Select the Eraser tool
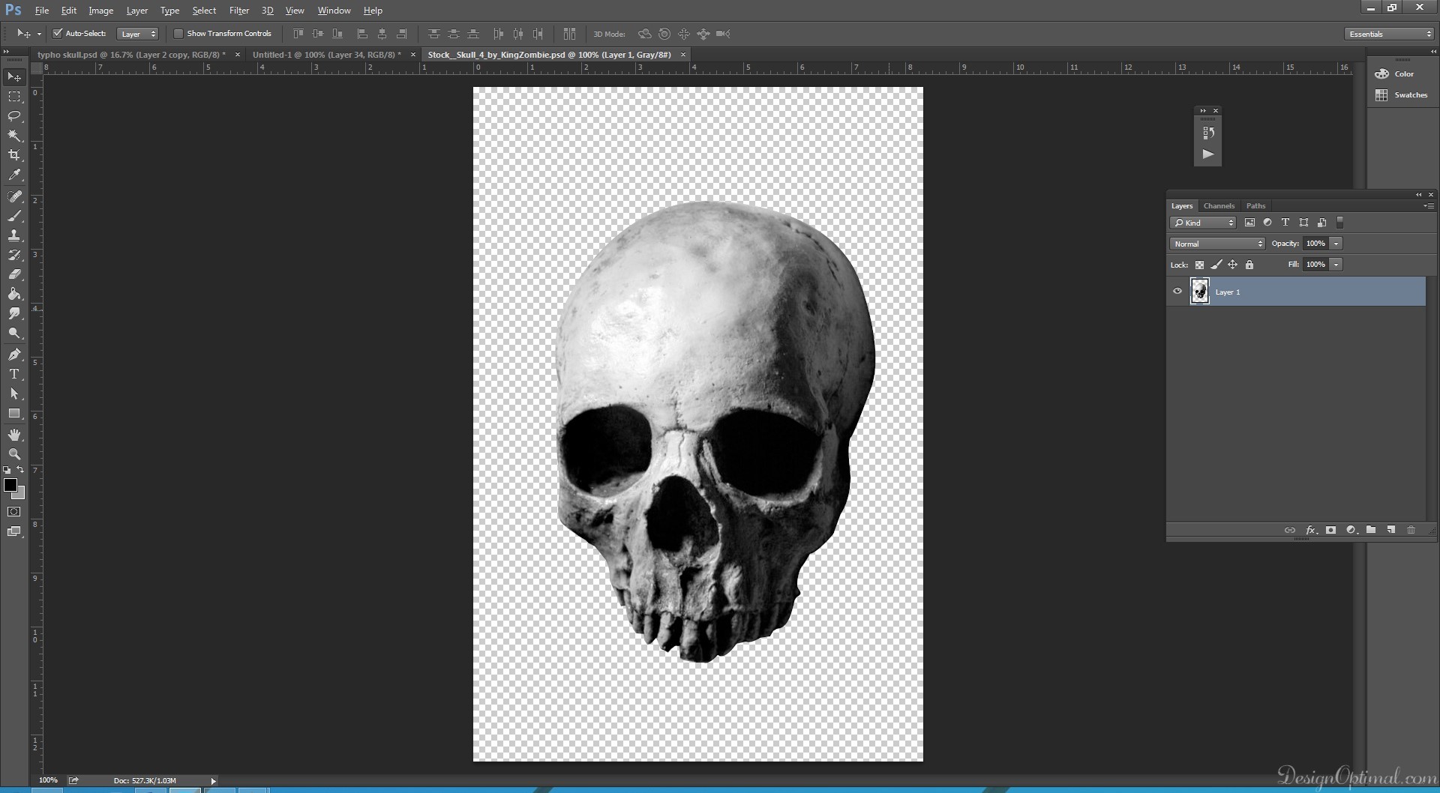The width and height of the screenshot is (1440, 793). [14, 274]
